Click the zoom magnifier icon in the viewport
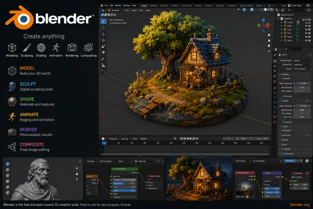The image size is (313, 209). [x=269, y=35]
